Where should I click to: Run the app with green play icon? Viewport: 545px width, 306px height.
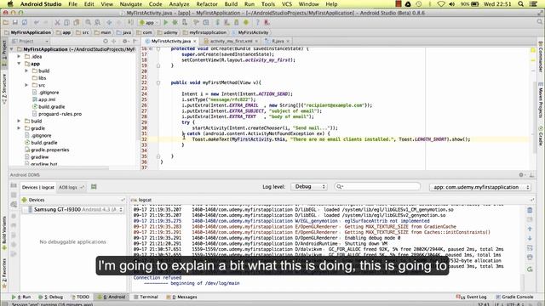tap(165, 23)
